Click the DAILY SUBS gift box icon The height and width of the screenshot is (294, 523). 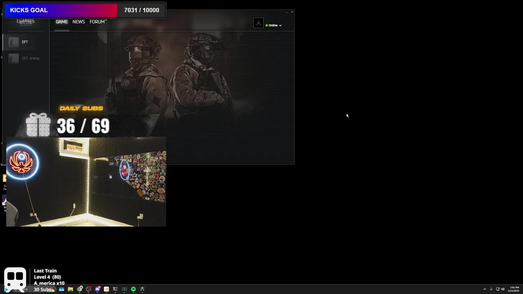click(x=38, y=125)
